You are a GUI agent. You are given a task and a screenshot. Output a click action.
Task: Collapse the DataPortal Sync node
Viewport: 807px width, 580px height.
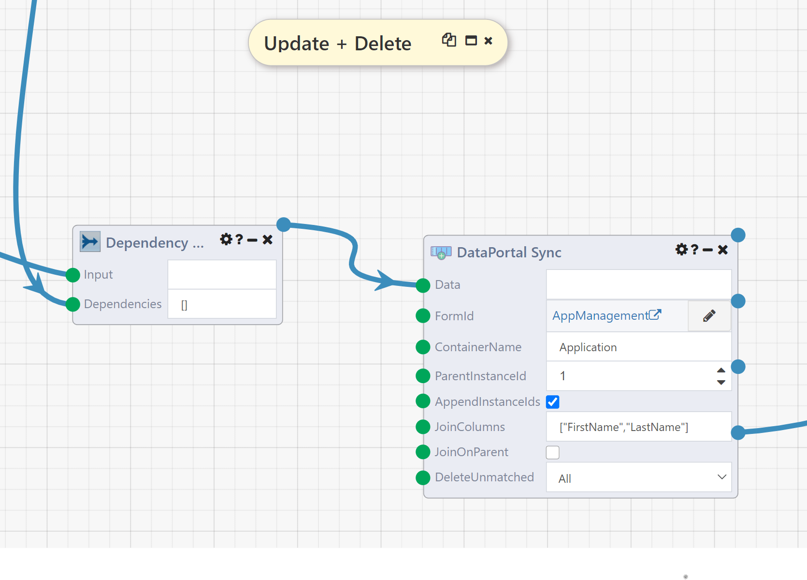click(707, 250)
